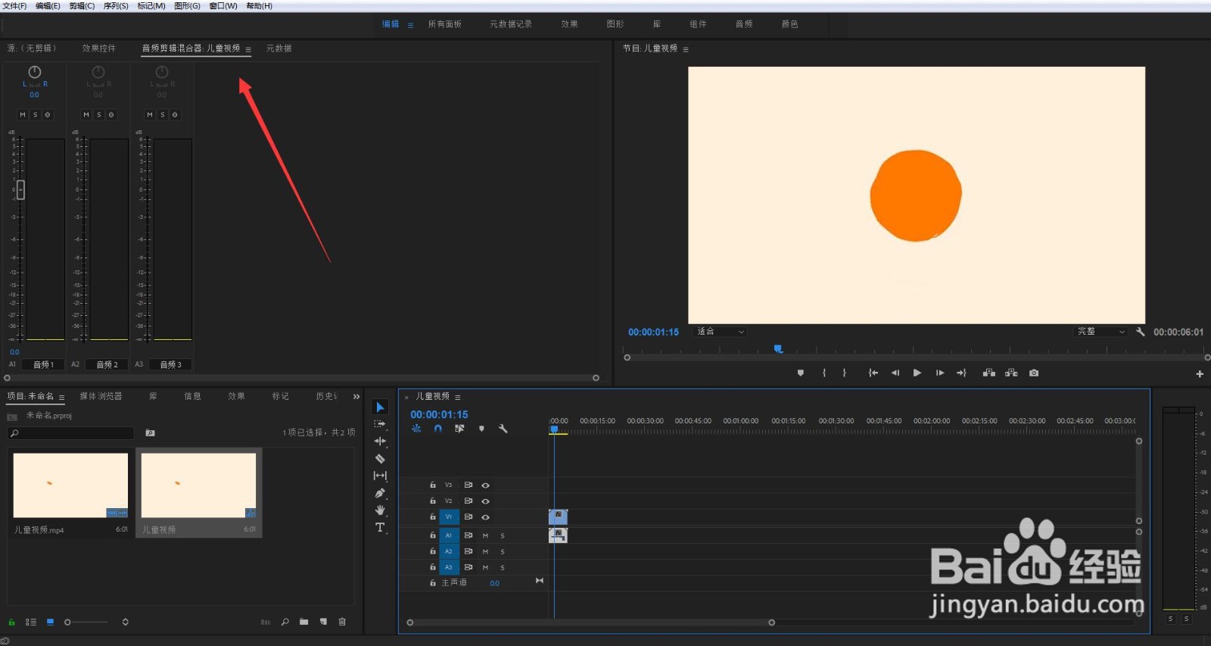Switch to 效果控件 tab

click(99, 48)
